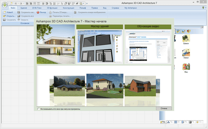Click the Отмена button
The width and height of the screenshot is (208, 129).
click(164, 108)
